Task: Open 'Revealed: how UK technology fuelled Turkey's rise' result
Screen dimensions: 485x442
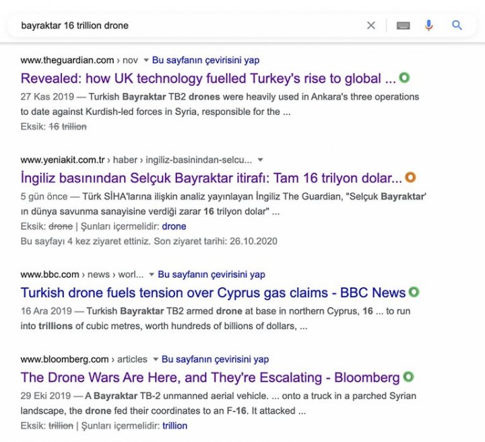Action: point(208,79)
